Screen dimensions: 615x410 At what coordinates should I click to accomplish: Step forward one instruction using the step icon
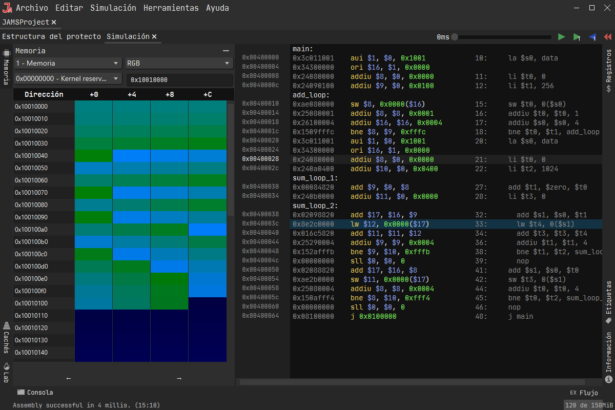tap(577, 36)
